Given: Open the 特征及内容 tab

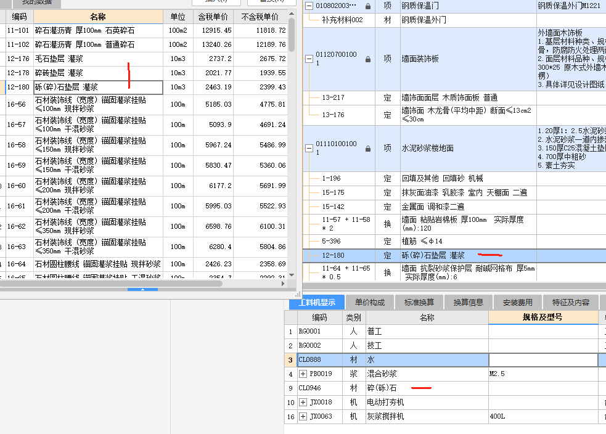Looking at the screenshot, I should click(x=570, y=302).
